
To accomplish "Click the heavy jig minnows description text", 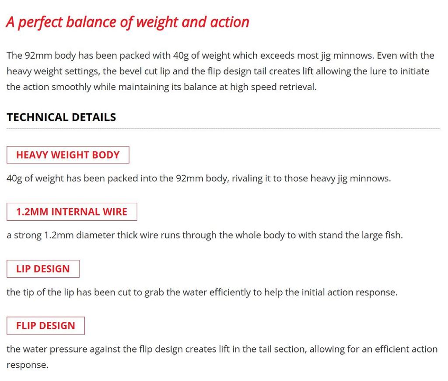I will [x=199, y=179].
